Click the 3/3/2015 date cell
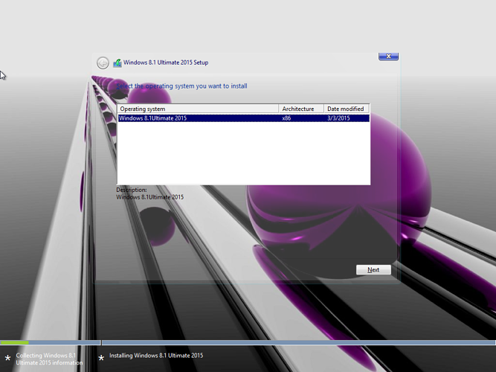 [337, 118]
